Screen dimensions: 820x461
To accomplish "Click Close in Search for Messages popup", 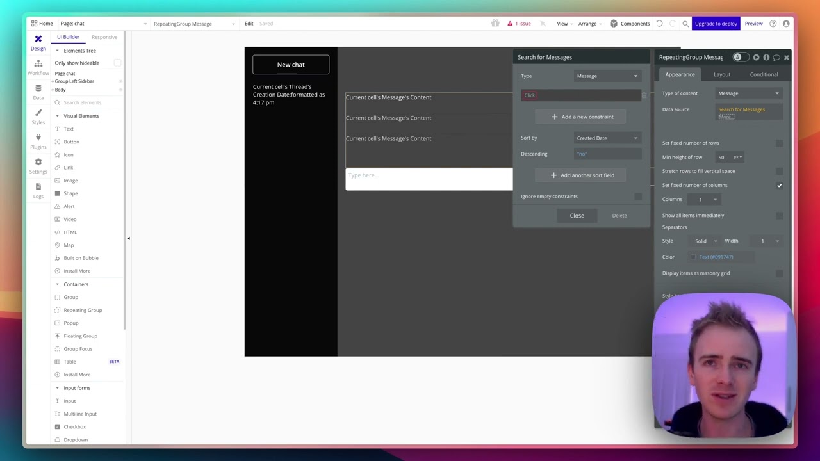I will 577,216.
